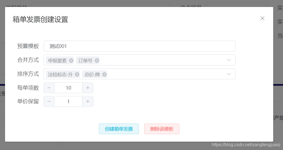Viewport: 283px width, 150px height.
Task: Click the 排序方式 label
Action: click(x=28, y=74)
